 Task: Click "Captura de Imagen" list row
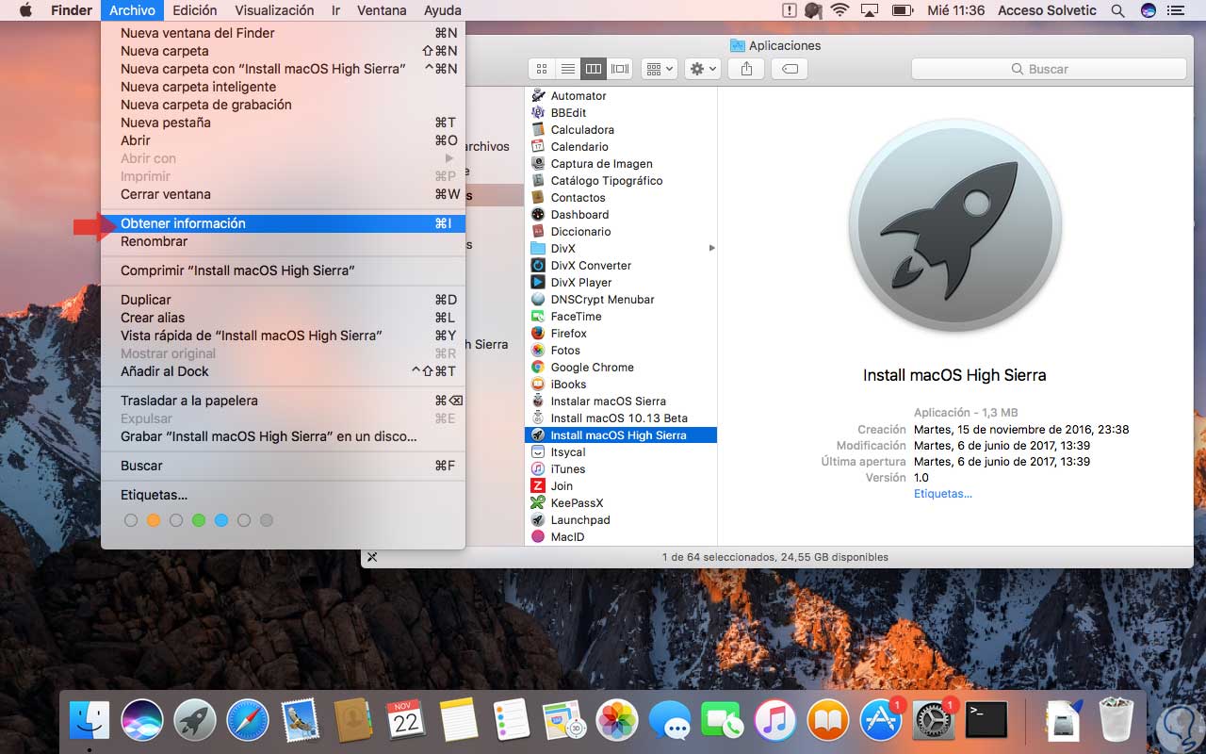pos(621,163)
